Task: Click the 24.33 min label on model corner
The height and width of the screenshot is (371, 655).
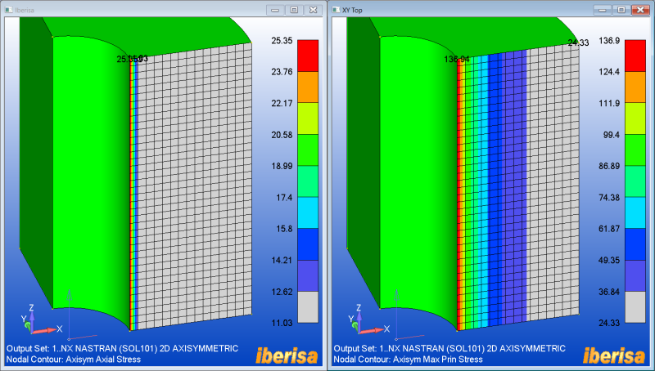Action: 578,42
